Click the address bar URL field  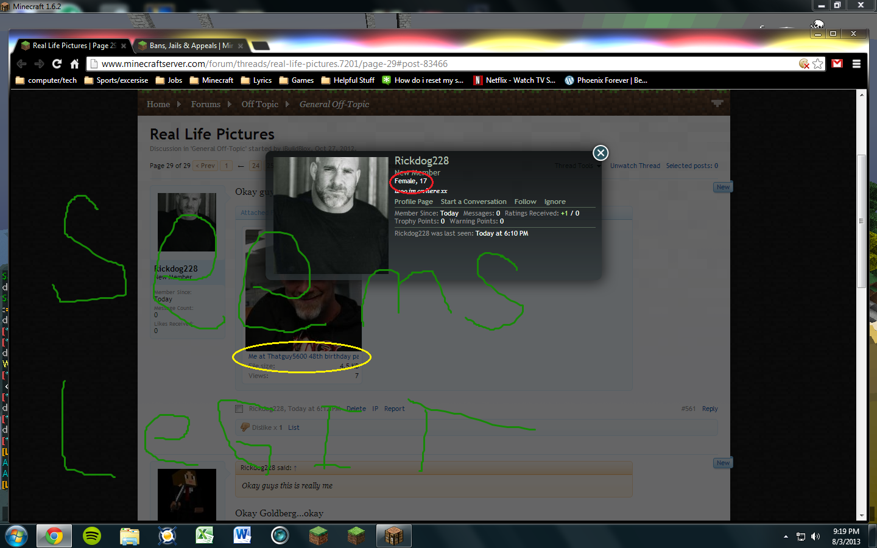(448, 64)
